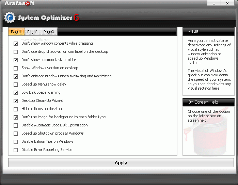Check Show Windows version on desktop
Viewport: 238px width, 185px height.
click(16, 68)
